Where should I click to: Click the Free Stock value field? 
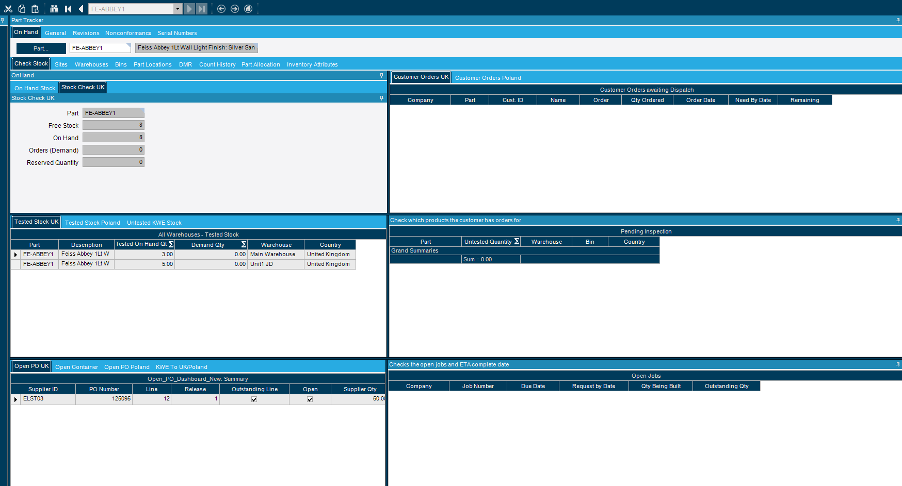(x=114, y=125)
